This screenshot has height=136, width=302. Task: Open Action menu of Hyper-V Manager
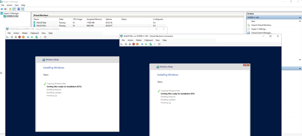pyautogui.click(x=9, y=5)
